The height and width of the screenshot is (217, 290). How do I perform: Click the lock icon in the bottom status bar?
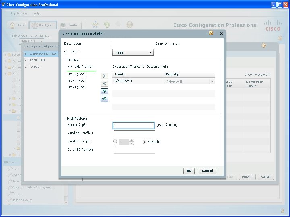click(282, 211)
